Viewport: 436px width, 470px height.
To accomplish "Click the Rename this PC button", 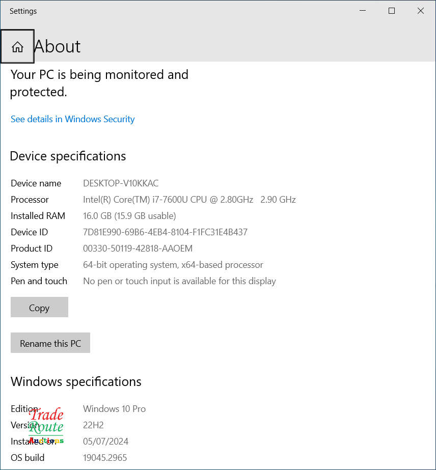I will 50,343.
